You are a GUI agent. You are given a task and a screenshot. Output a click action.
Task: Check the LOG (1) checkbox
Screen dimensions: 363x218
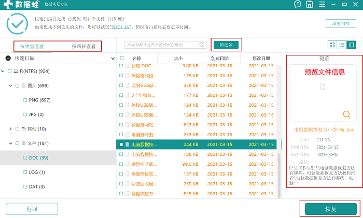[x=25, y=172]
